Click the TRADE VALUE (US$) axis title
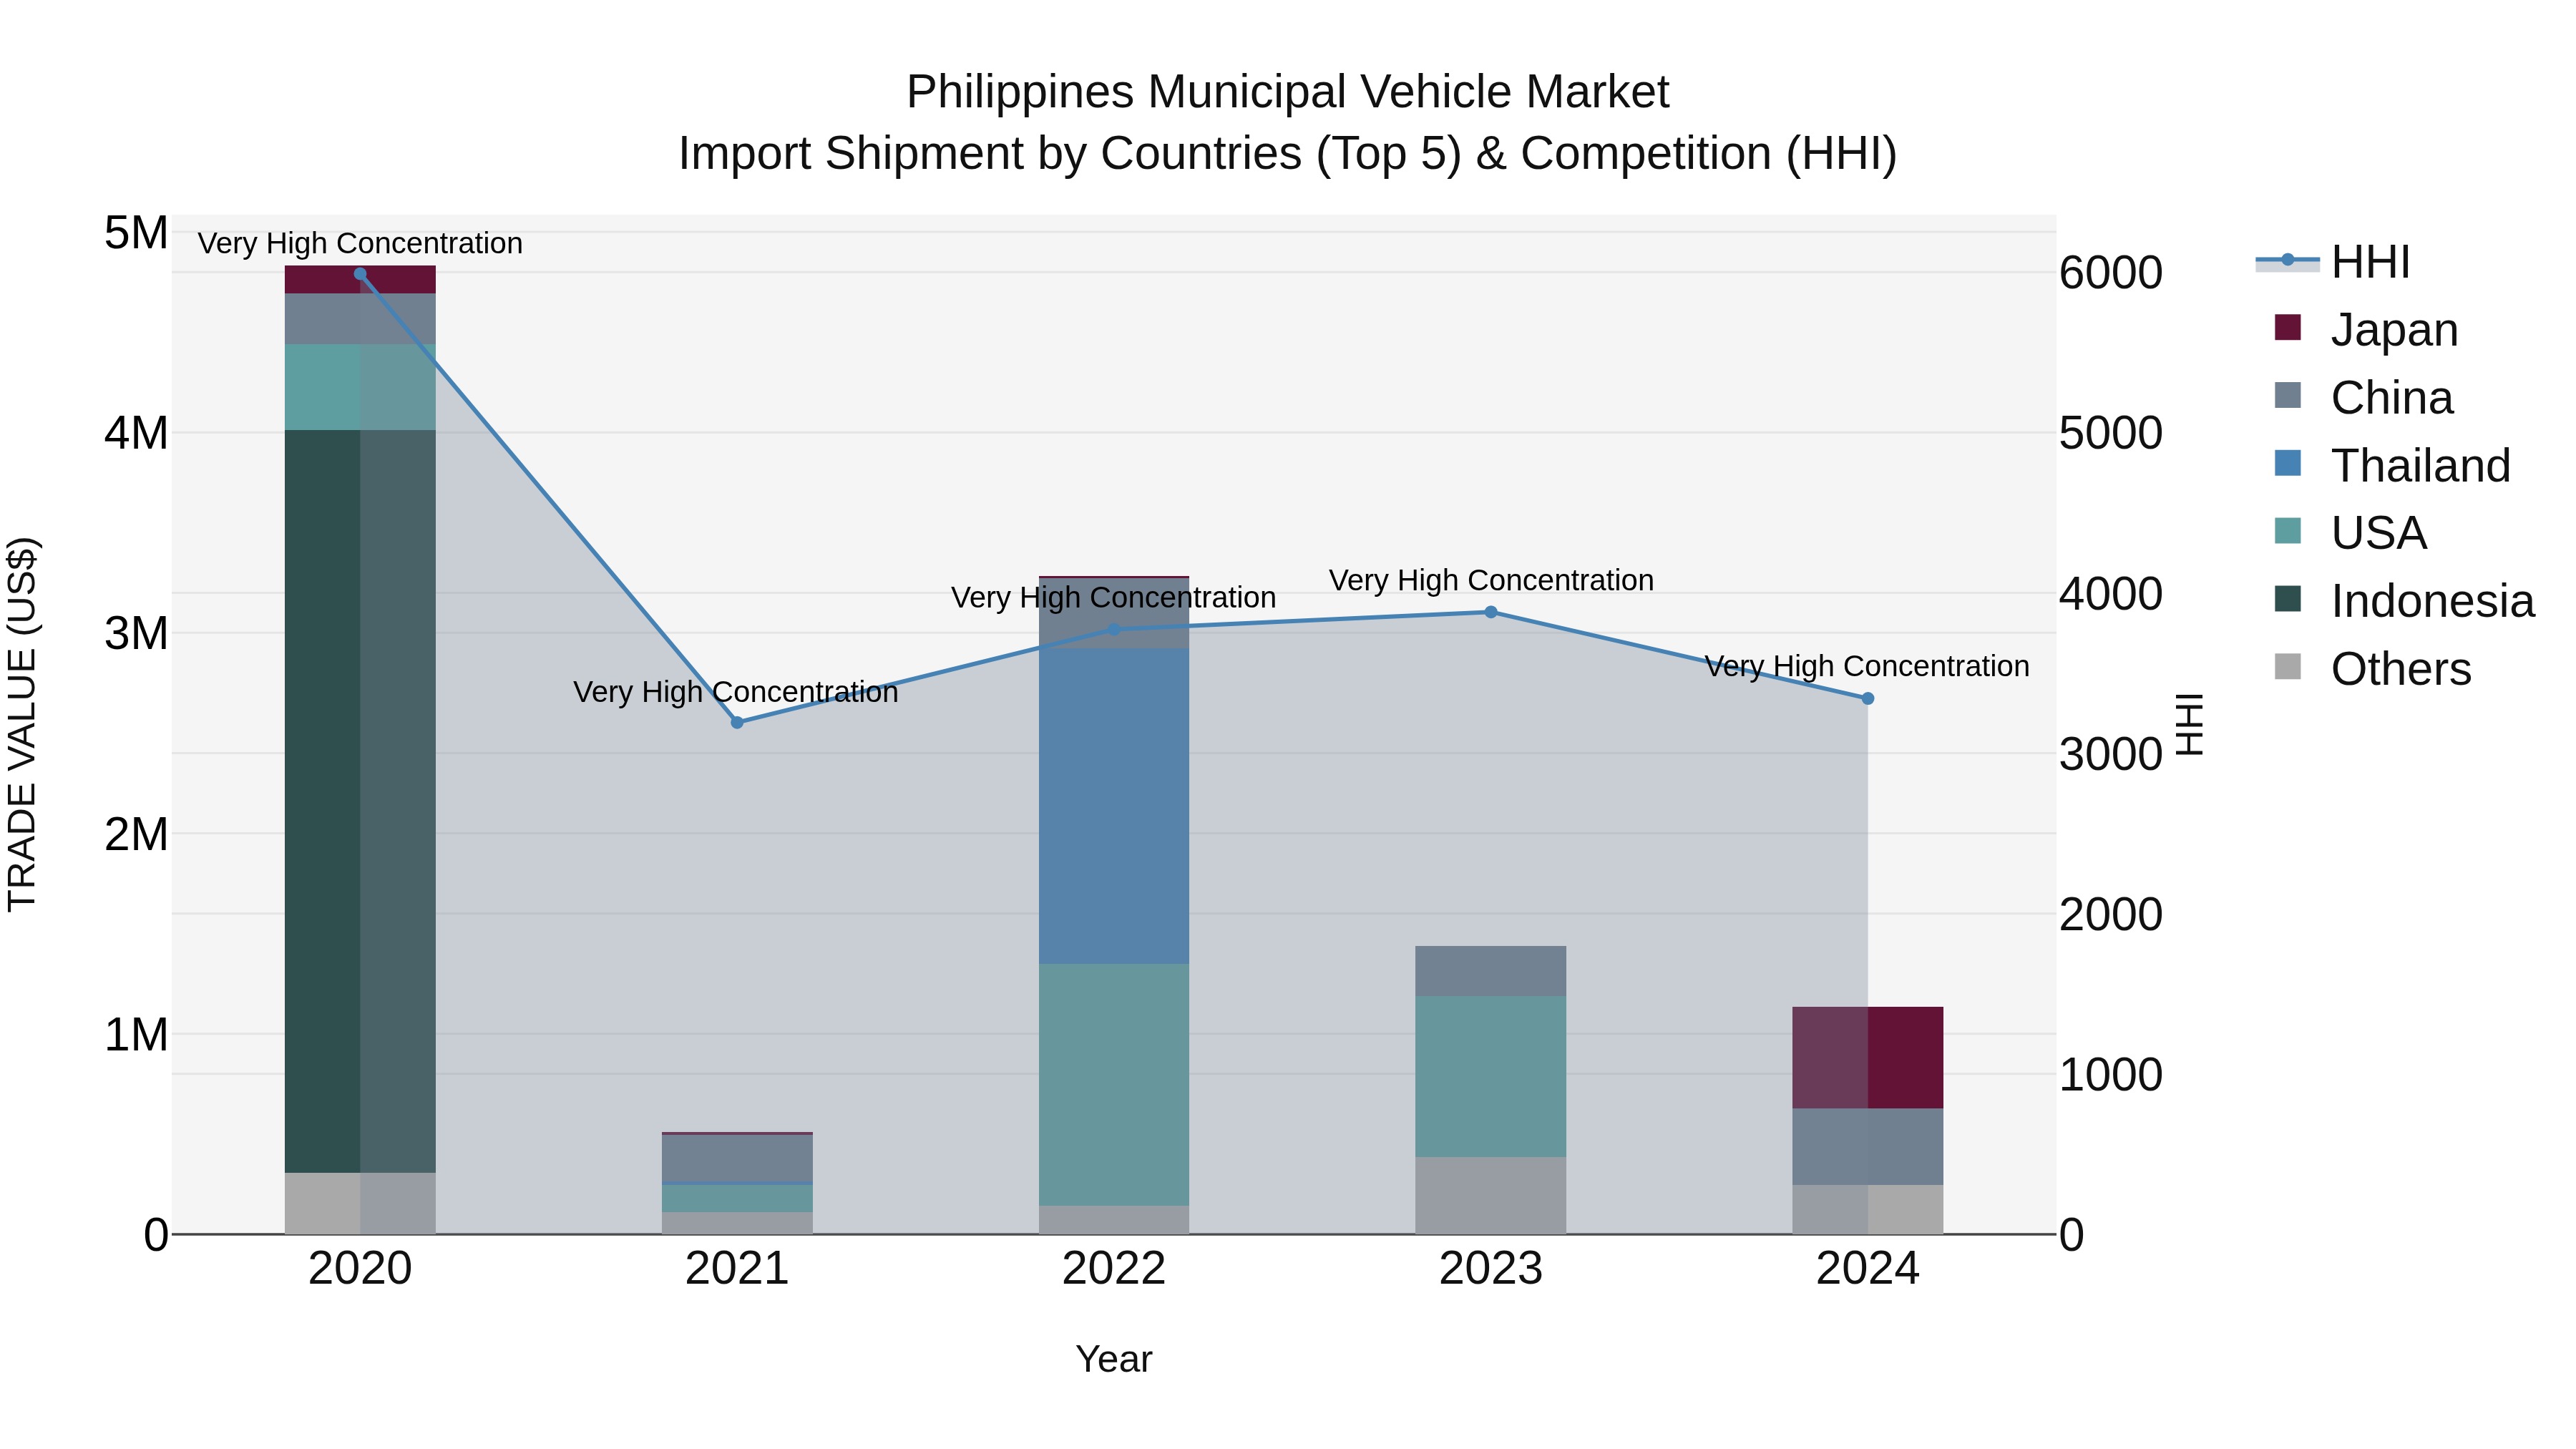 click(23, 724)
